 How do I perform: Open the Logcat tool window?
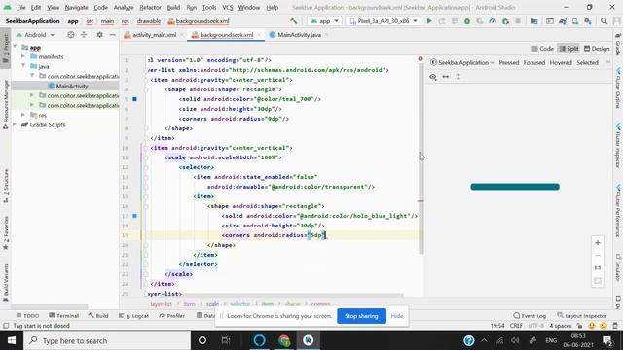[133, 315]
